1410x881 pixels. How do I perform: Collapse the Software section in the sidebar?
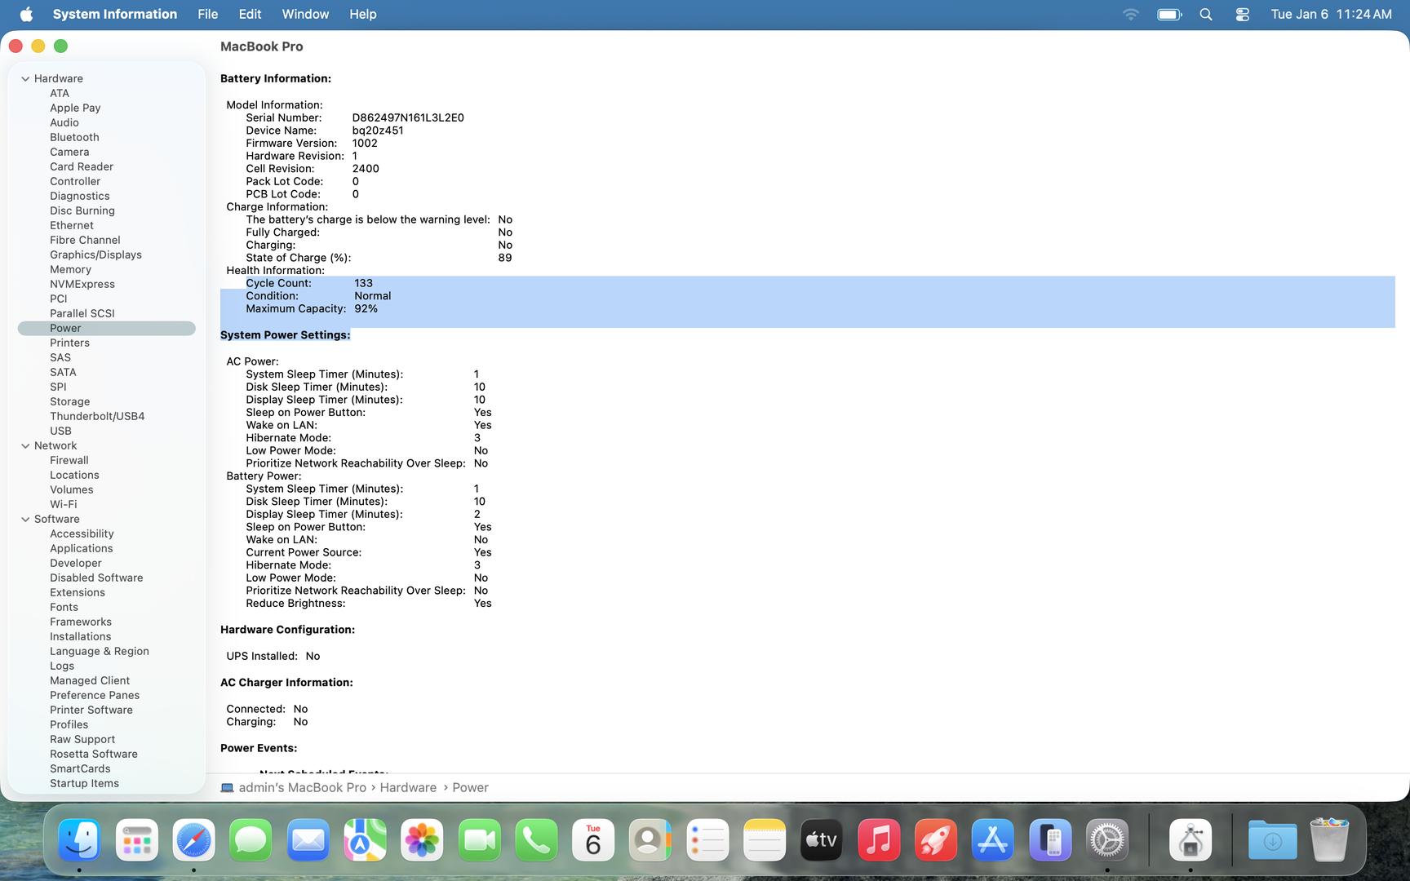click(25, 519)
